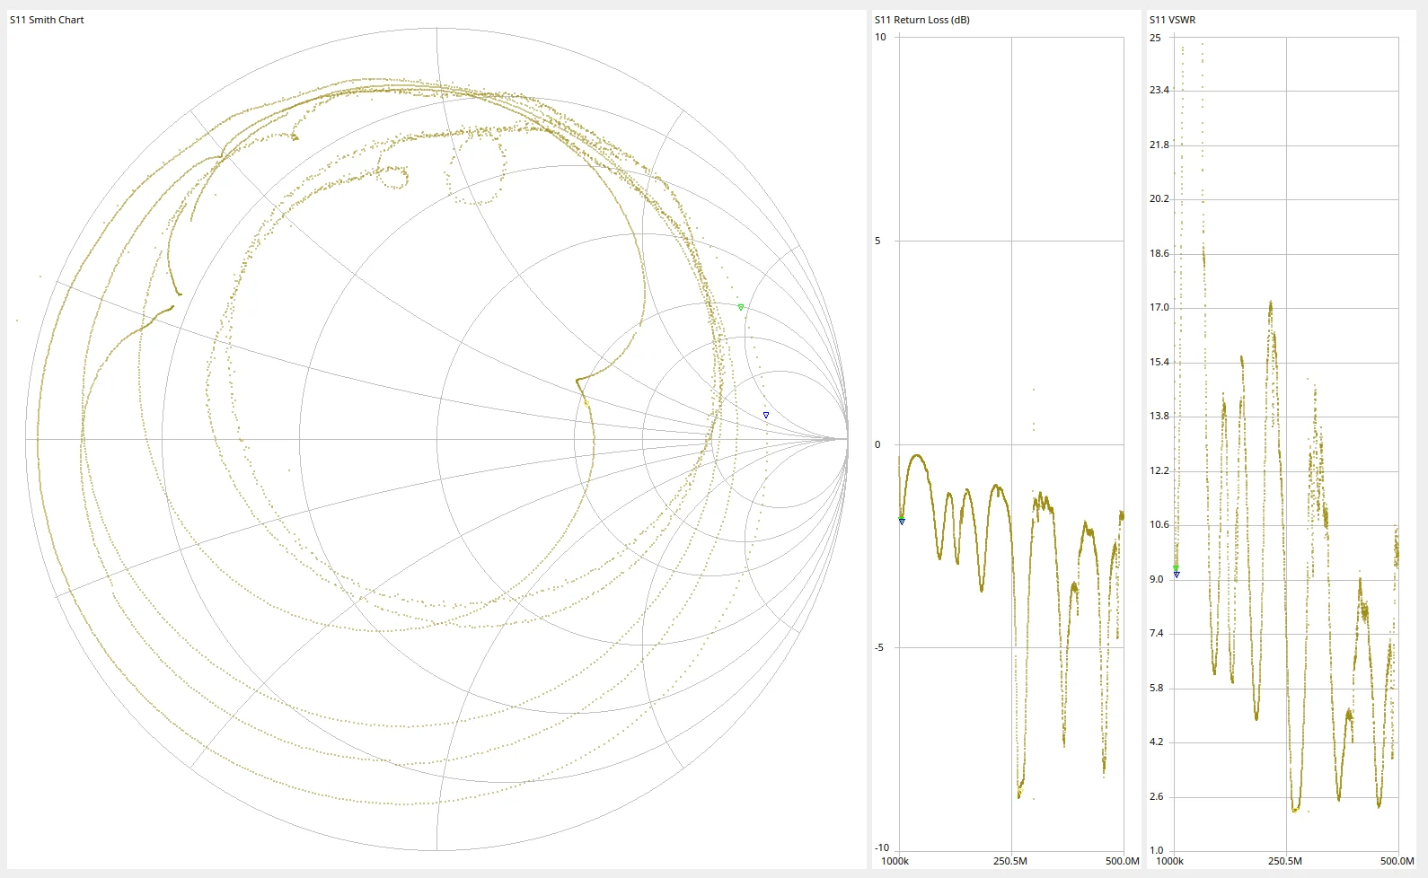The width and height of the screenshot is (1428, 878).
Task: Click "500.0M" under the Return Loss chart
Action: click(x=1122, y=861)
